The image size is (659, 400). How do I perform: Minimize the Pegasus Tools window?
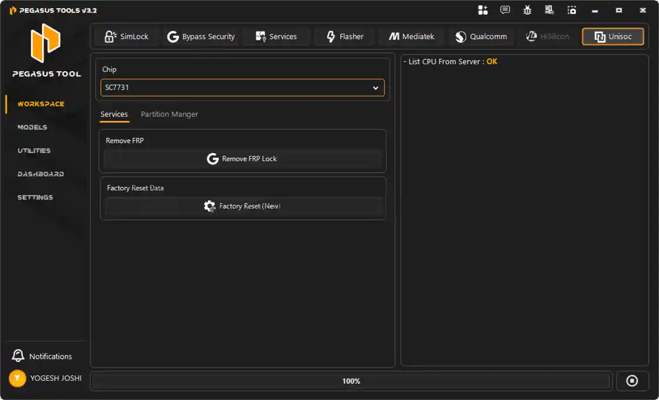point(595,11)
